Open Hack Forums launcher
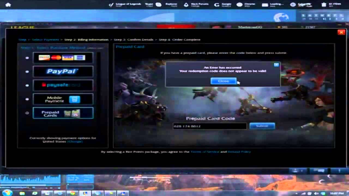Screen dimensions: 349x196 [196, 5]
